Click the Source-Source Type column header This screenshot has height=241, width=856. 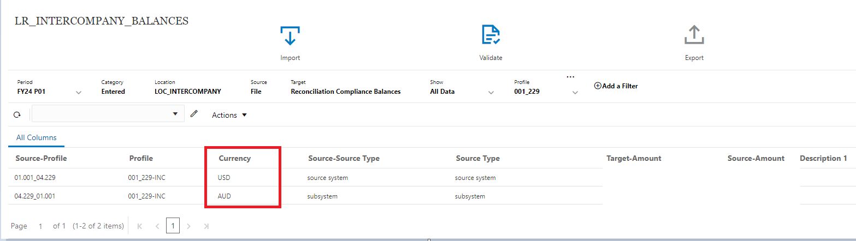tap(344, 158)
